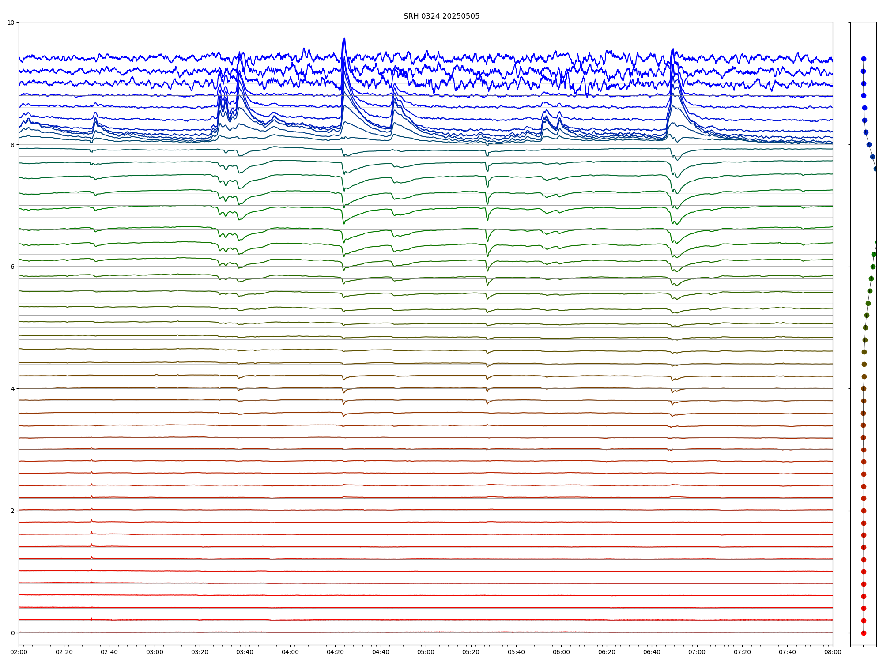Click the y-axis label 6
The image size is (883, 662).
pos(12,267)
